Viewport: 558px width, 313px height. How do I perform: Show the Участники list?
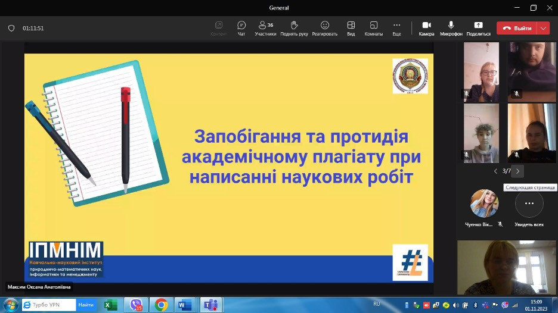(x=265, y=28)
